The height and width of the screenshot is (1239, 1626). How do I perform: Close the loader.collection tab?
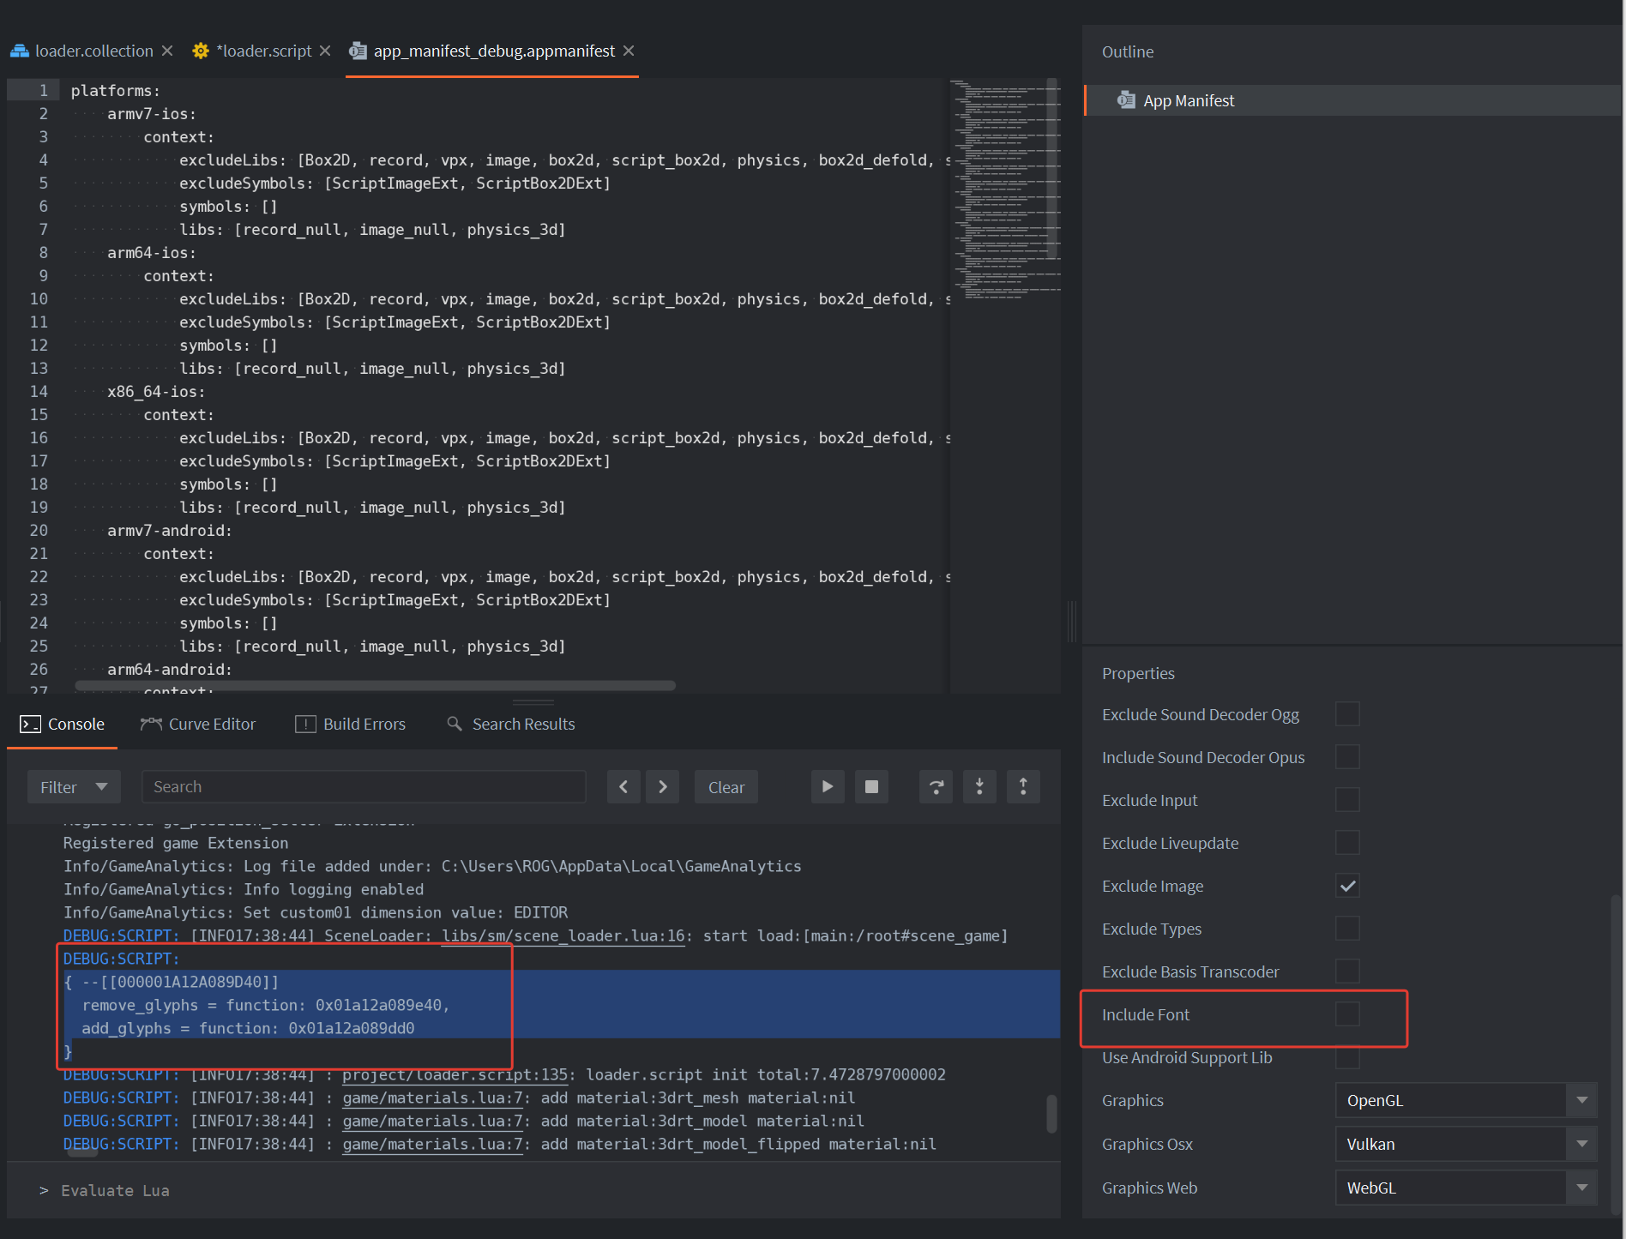pos(167,51)
